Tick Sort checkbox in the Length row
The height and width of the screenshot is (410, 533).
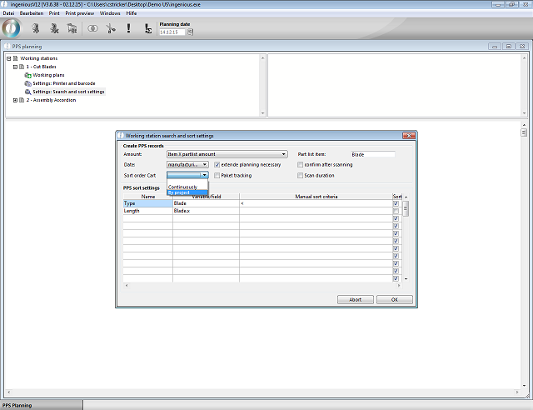click(396, 211)
